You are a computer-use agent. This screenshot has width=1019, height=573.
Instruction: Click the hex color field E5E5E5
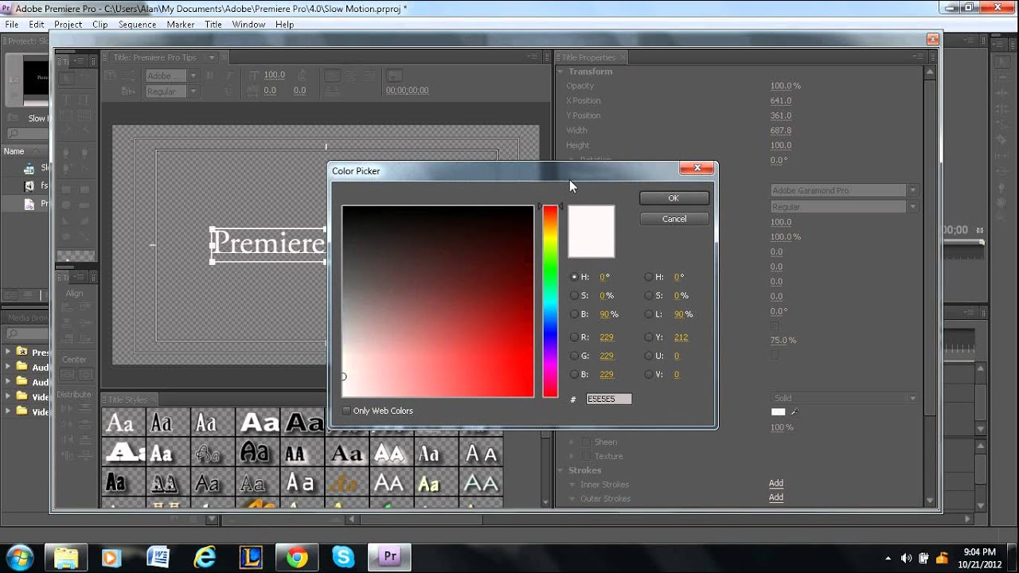coord(609,399)
